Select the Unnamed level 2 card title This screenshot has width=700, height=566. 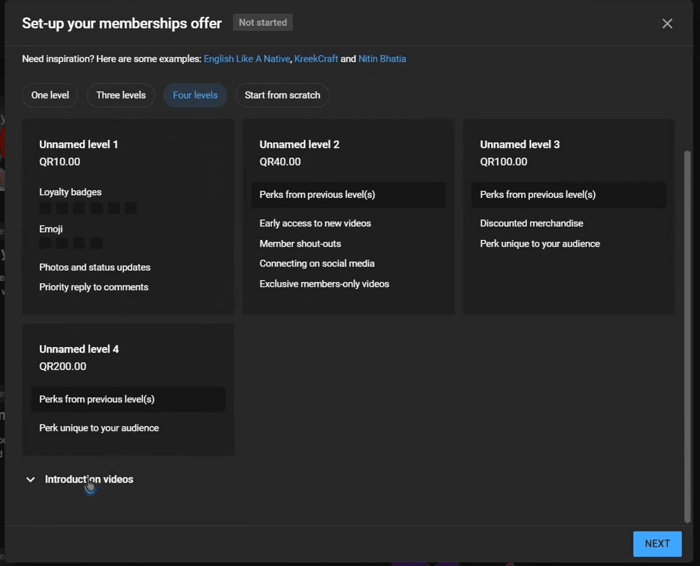pos(299,144)
